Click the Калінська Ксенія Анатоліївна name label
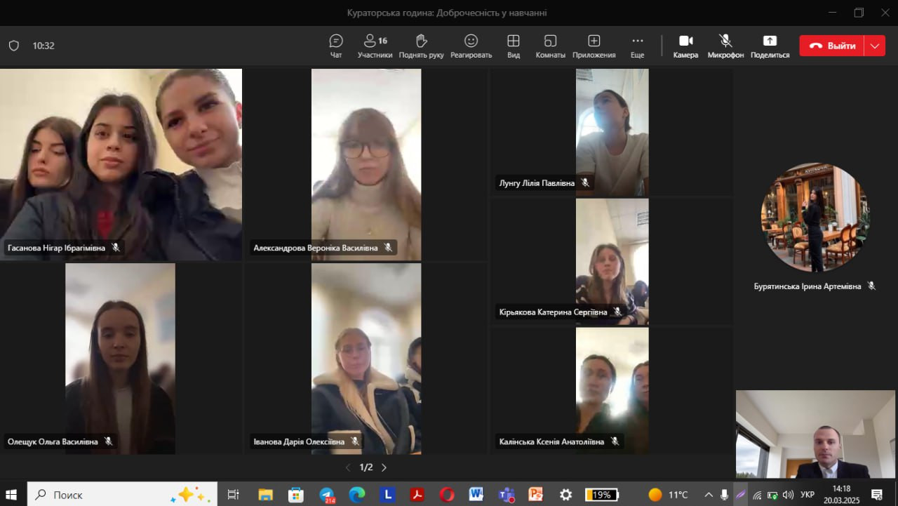This screenshot has height=506, width=898. pyautogui.click(x=551, y=441)
